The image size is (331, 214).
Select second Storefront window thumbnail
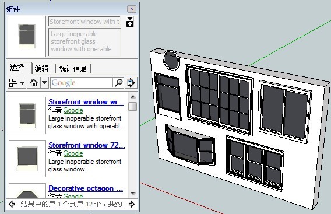[27, 159]
